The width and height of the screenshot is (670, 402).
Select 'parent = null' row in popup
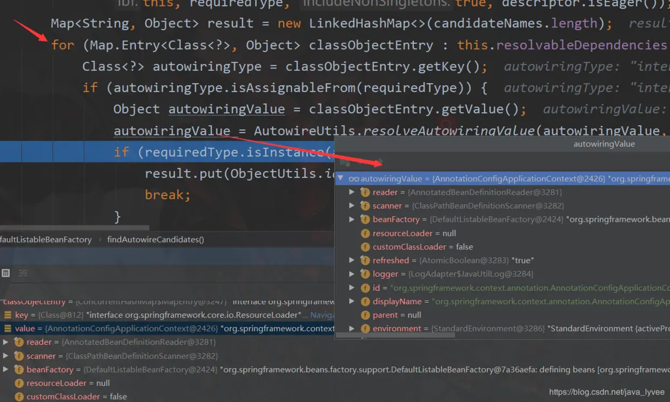click(502, 315)
